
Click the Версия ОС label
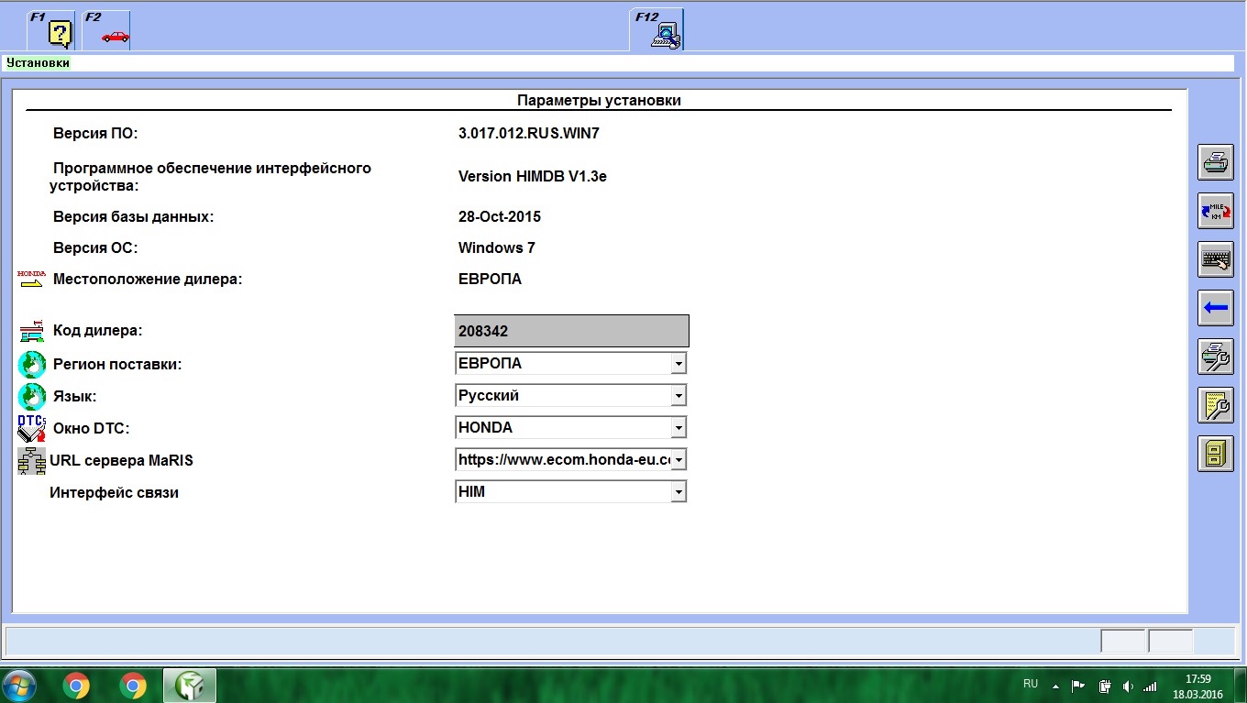(95, 247)
